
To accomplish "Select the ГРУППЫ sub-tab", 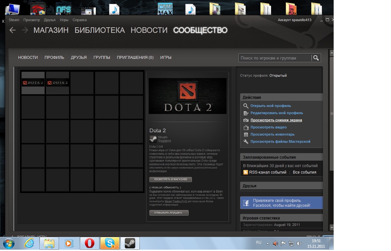I will (x=102, y=58).
